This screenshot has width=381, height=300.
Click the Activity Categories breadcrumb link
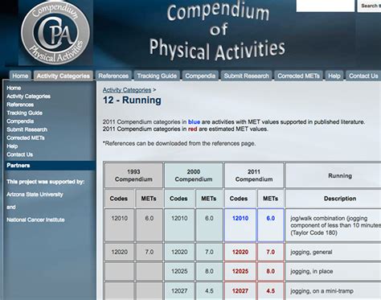click(127, 90)
